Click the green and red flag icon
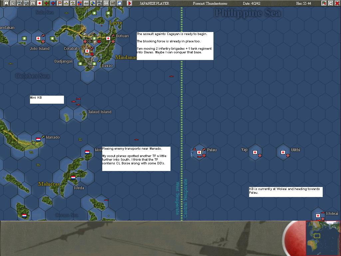The image size is (341, 256). tap(324, 3)
